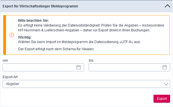Click the Export-Art dropdown arrow
This screenshot has height=107, width=173.
pos(166,84)
